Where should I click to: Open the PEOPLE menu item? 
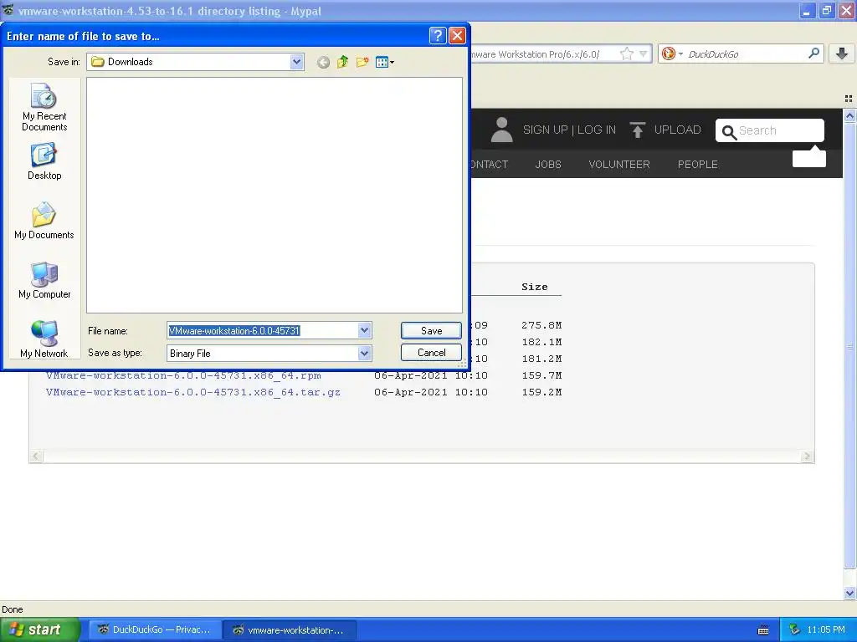pos(698,165)
